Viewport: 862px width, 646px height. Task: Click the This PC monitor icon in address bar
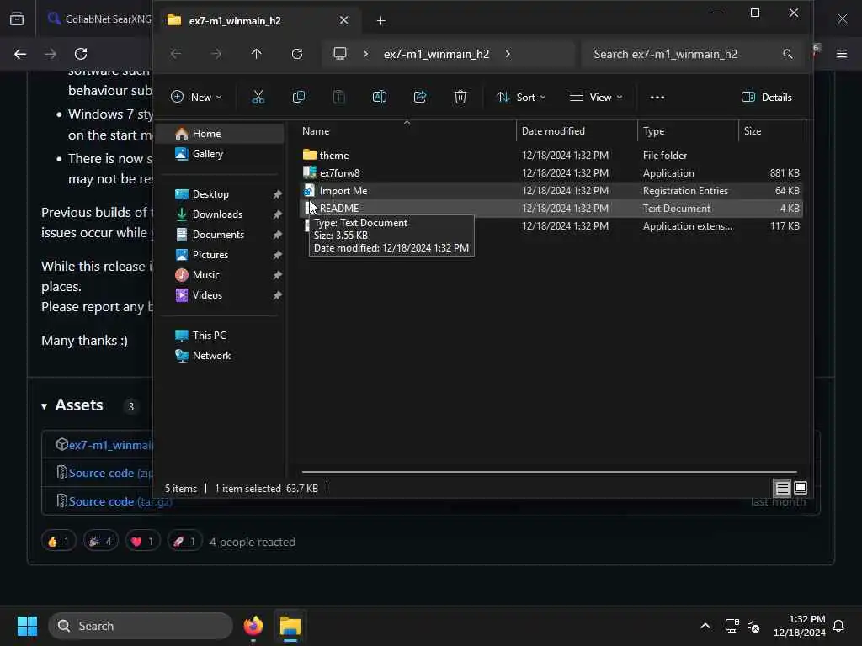coord(340,54)
